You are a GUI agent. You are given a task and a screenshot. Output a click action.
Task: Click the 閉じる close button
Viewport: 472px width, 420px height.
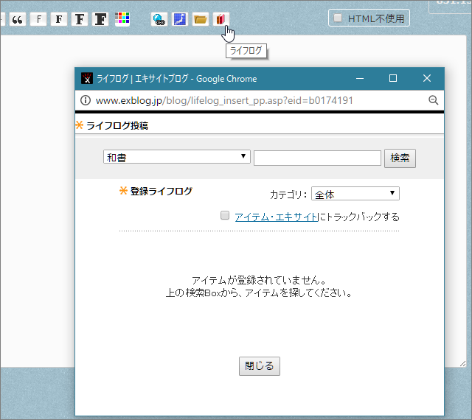tap(259, 366)
